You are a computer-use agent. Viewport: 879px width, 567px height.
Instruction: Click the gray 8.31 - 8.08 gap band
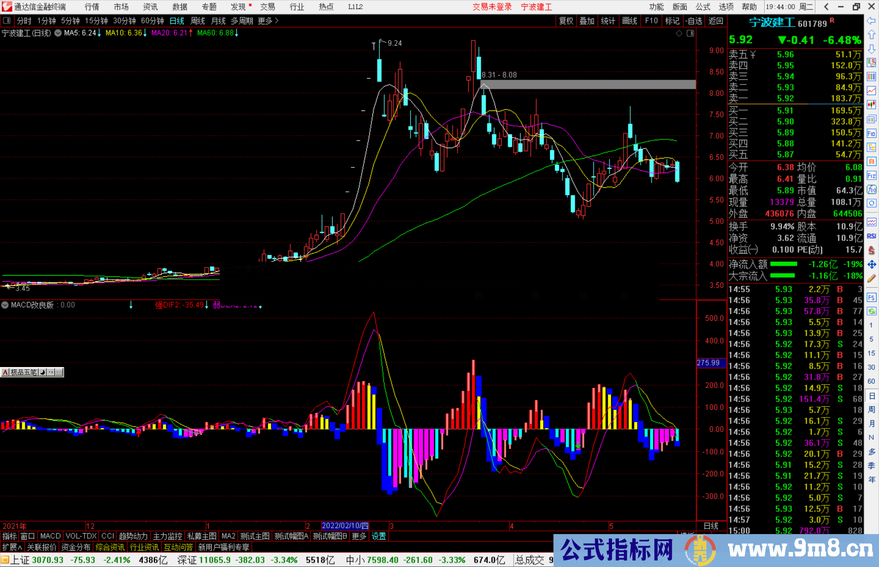click(588, 85)
